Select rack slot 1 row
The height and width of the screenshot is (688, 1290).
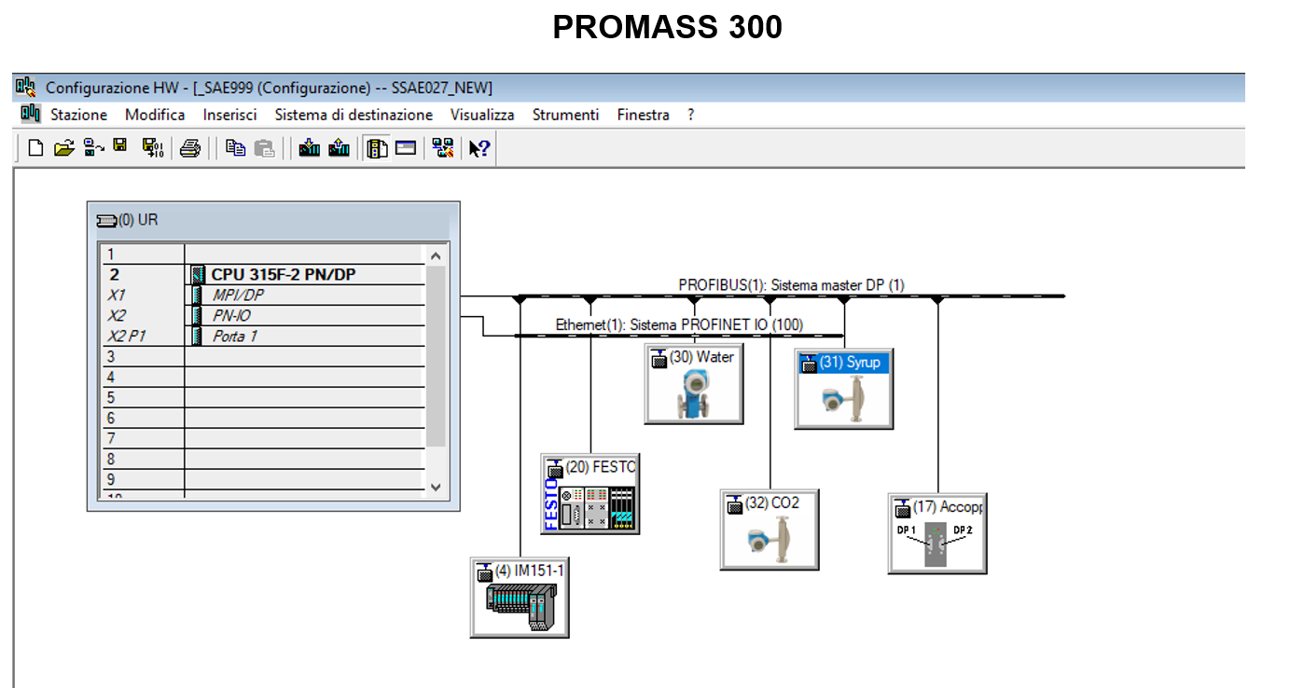(263, 254)
